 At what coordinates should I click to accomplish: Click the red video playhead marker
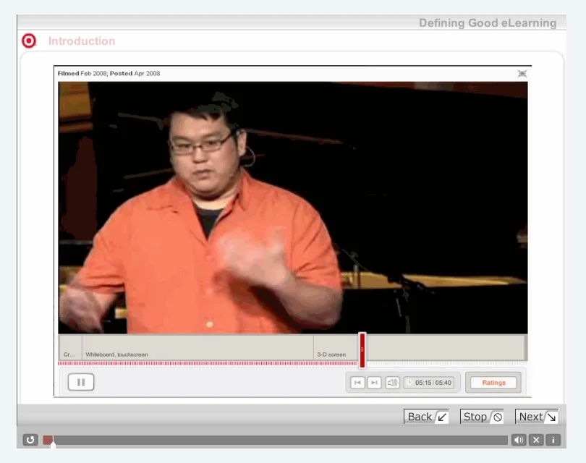(362, 349)
